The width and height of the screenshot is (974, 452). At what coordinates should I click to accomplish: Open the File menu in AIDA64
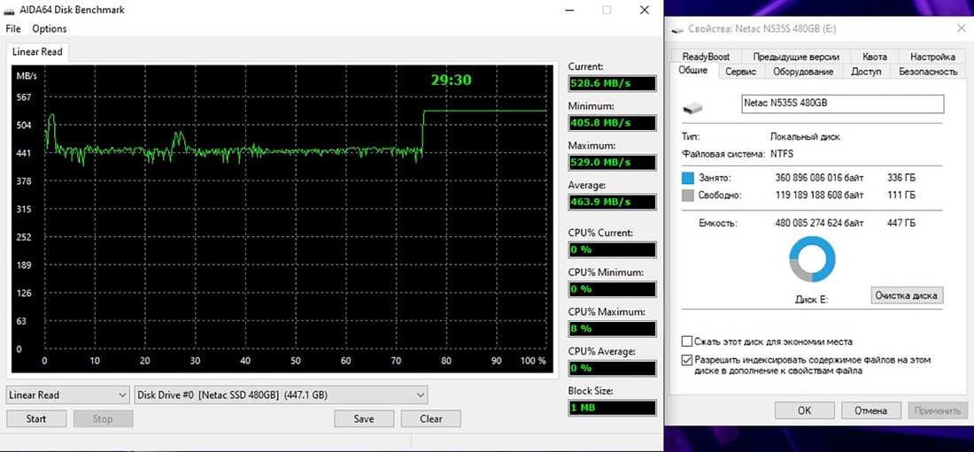coord(13,29)
